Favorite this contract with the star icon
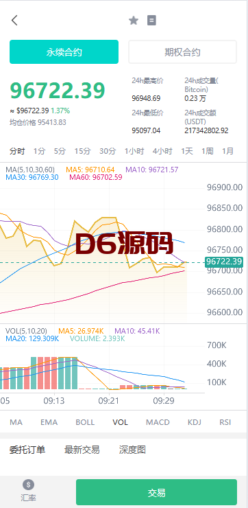Image resolution: width=248 pixels, height=508 pixels. (x=133, y=21)
